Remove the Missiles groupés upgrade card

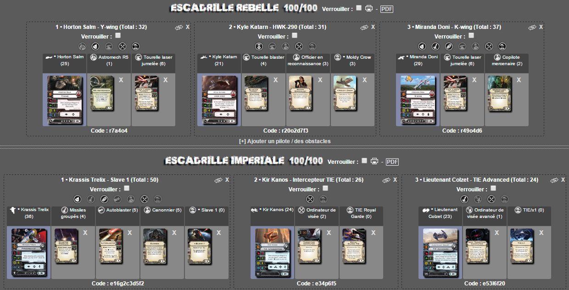tap(85, 233)
